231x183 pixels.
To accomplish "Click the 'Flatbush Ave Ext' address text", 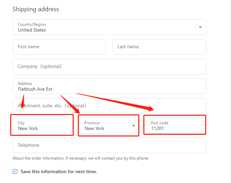I will tap(35, 89).
